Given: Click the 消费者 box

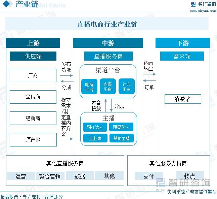Looking at the screenshot, I should click(x=182, y=99).
